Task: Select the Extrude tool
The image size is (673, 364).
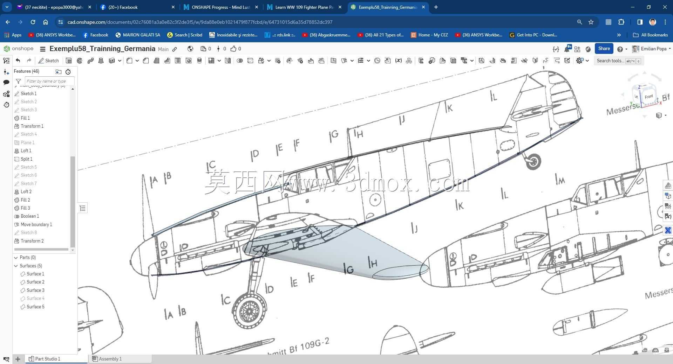Action: click(69, 61)
